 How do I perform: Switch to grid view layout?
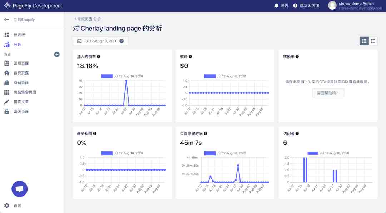364,41
